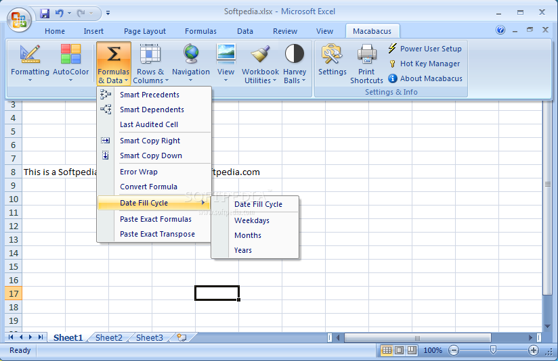Choose Convert Formula menu item
This screenshot has height=361, width=558.
click(154, 187)
